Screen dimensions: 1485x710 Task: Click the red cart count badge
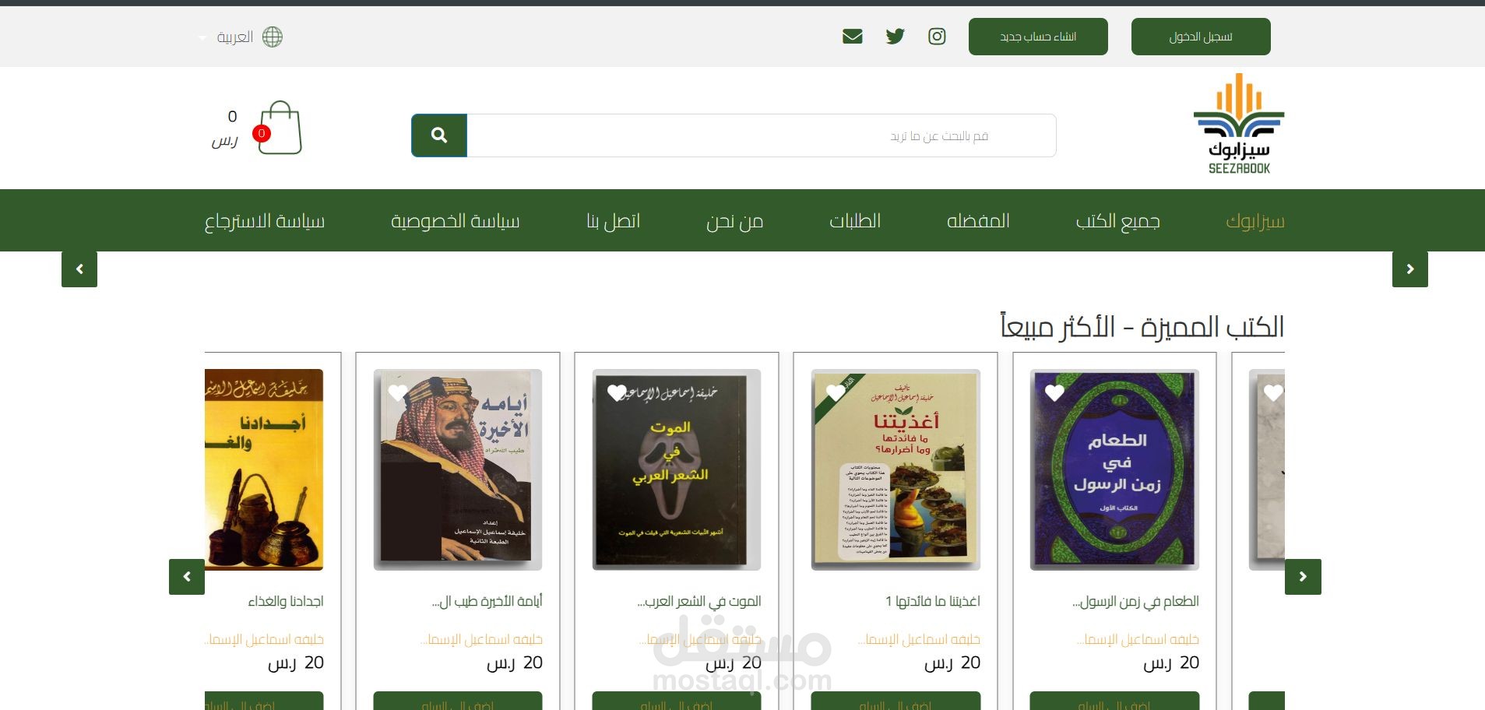click(x=262, y=133)
